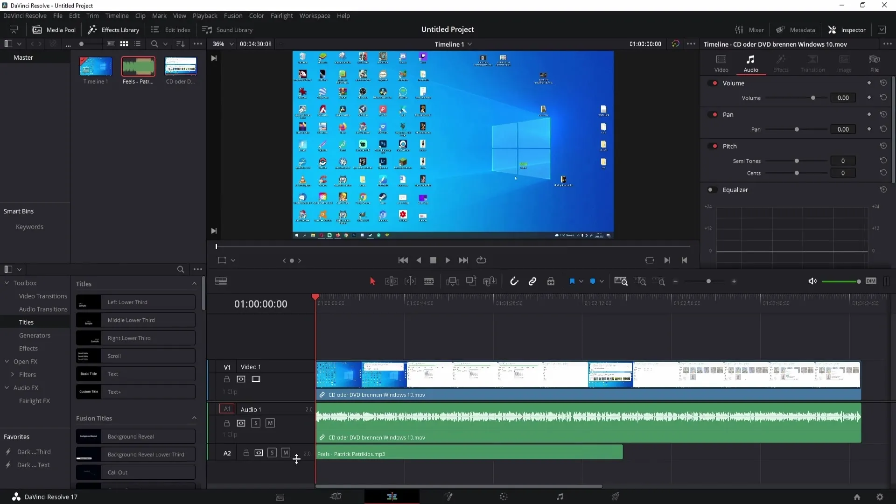Click the Sound Library button
The image size is (896, 504).
[x=228, y=29]
